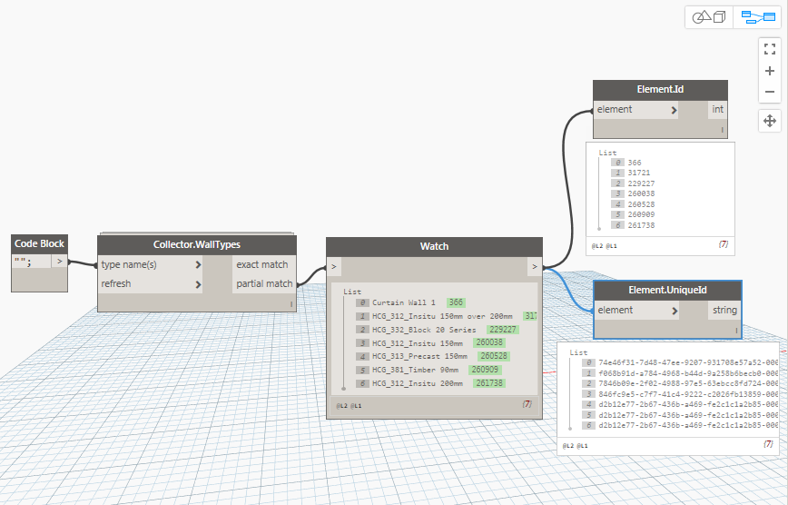This screenshot has height=505, width=788.
Task: Activate the Pan tool icon
Action: click(770, 121)
